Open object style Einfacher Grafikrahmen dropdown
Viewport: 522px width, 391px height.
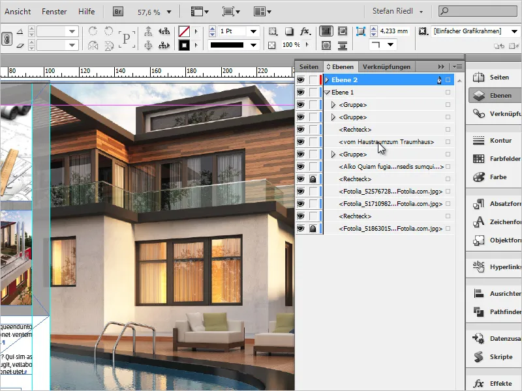point(514,31)
